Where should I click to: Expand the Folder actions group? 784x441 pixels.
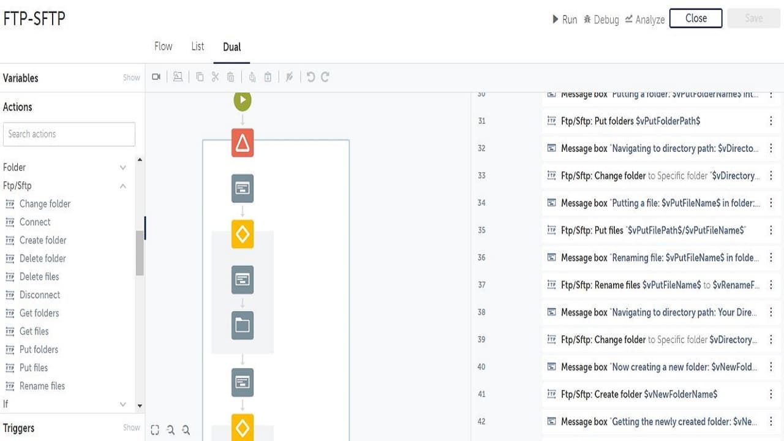pyautogui.click(x=123, y=167)
